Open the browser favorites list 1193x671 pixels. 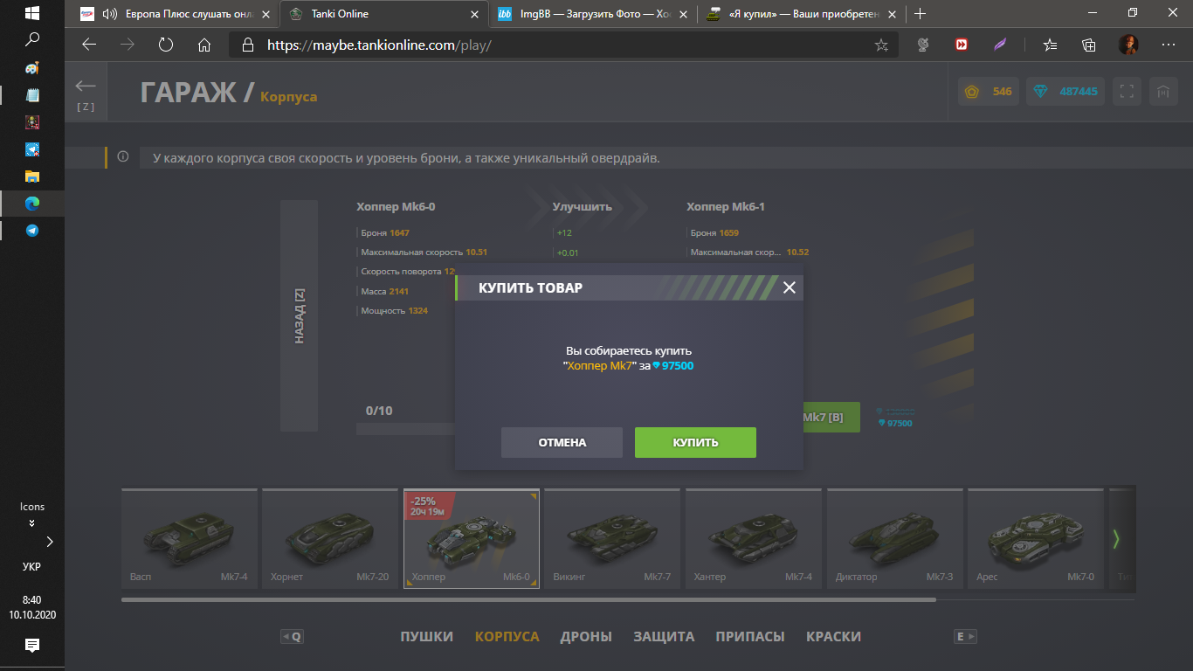1050,45
